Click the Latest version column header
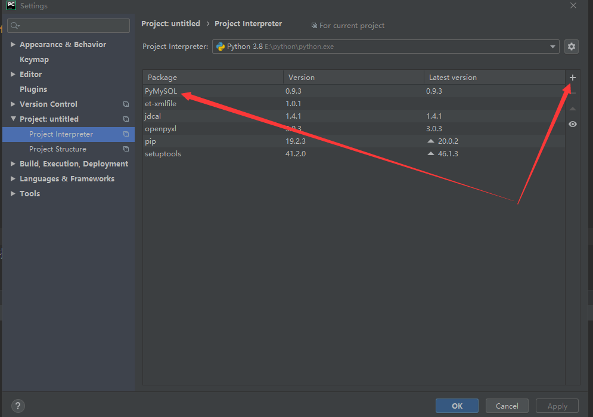This screenshot has width=593, height=417. (x=494, y=77)
